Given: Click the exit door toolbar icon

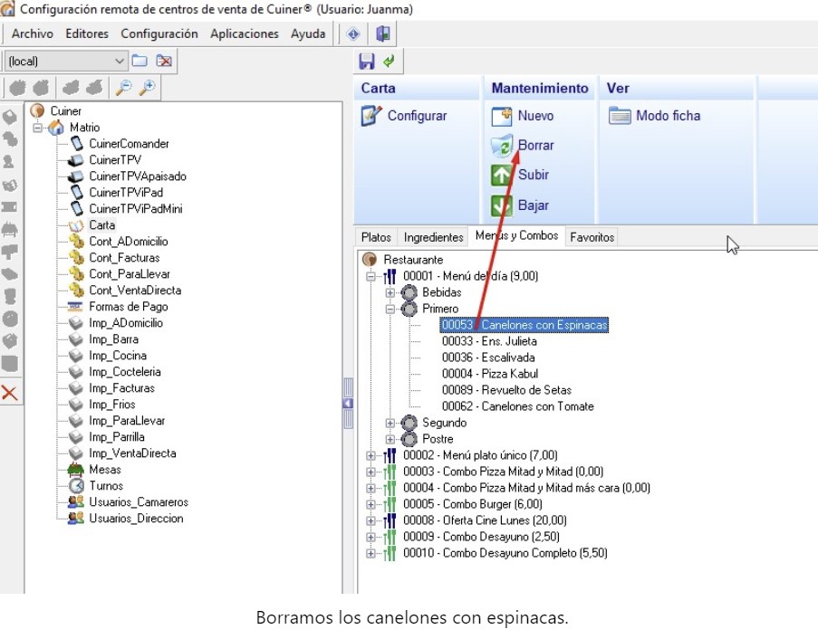Looking at the screenshot, I should tap(383, 33).
